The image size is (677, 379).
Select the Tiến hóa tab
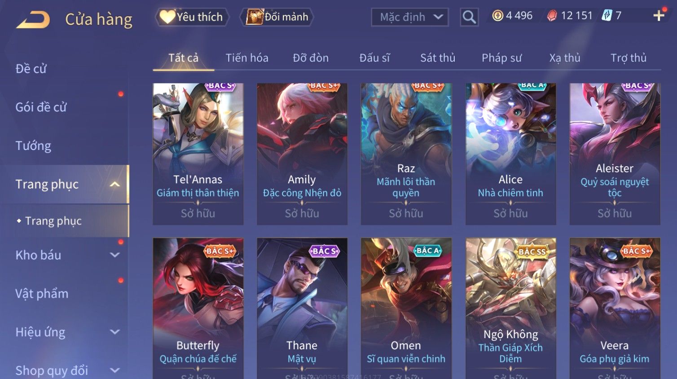(x=247, y=58)
